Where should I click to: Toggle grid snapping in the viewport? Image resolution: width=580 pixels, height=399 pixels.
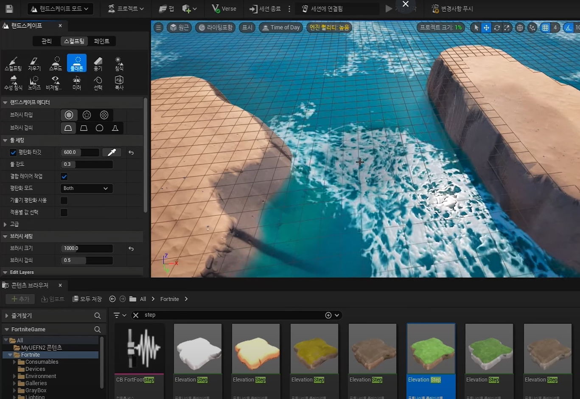pyautogui.click(x=545, y=28)
